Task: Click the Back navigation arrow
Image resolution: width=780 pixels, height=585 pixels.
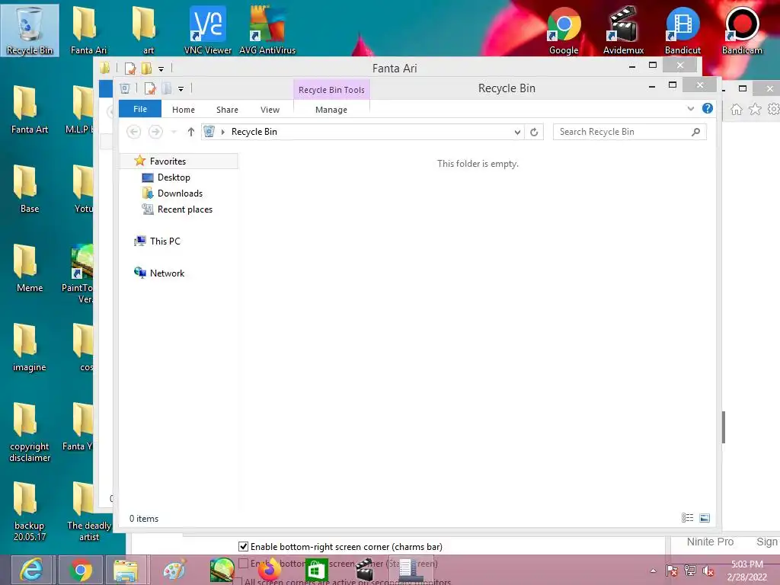Action: pyautogui.click(x=133, y=132)
